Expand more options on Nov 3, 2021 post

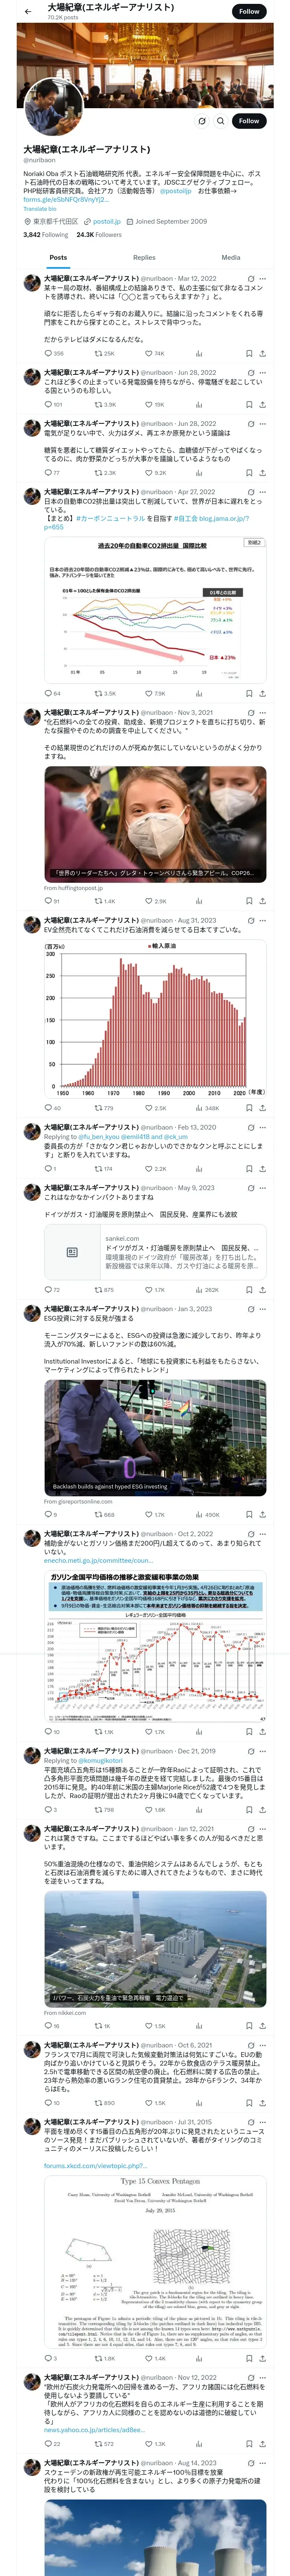262,713
